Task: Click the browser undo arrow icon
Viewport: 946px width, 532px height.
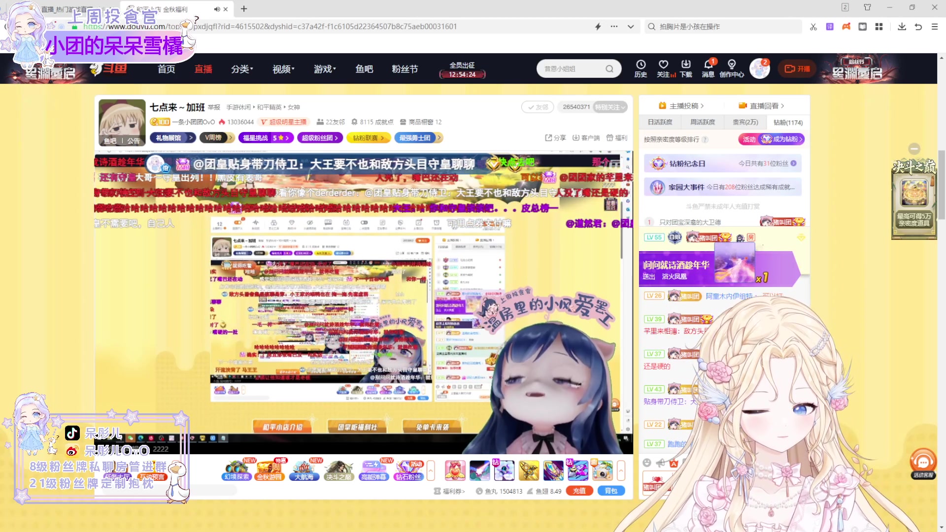Action: pyautogui.click(x=918, y=27)
